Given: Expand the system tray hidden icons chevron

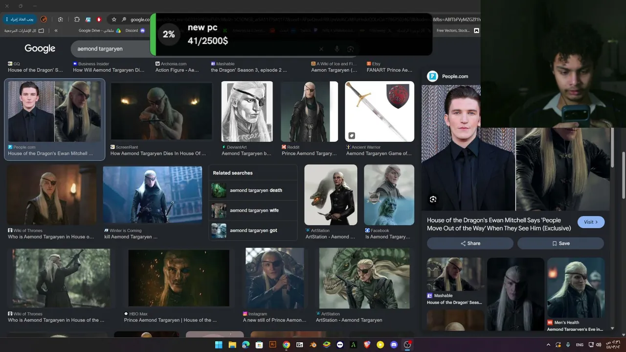Looking at the screenshot, I should [548, 345].
